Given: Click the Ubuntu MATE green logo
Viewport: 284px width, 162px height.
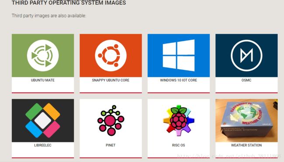Looking at the screenshot, I should [43, 55].
